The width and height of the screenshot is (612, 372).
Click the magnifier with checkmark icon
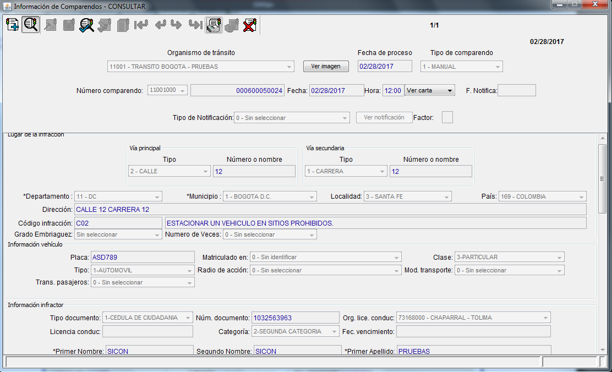point(86,25)
